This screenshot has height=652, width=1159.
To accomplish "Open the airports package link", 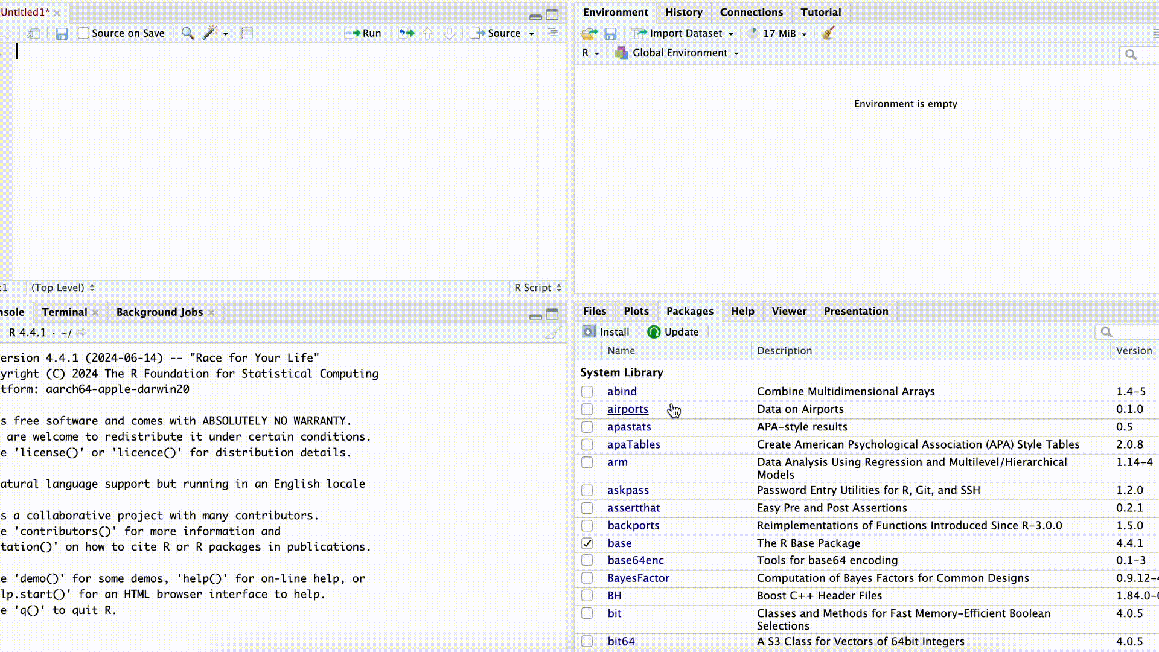I will [x=627, y=409].
